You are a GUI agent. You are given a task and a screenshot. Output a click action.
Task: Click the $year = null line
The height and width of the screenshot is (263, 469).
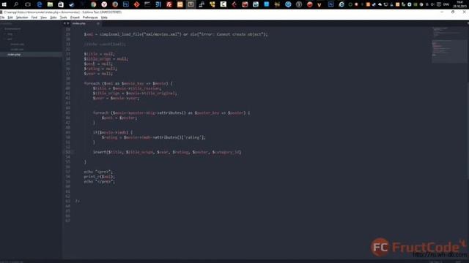[x=98, y=74]
